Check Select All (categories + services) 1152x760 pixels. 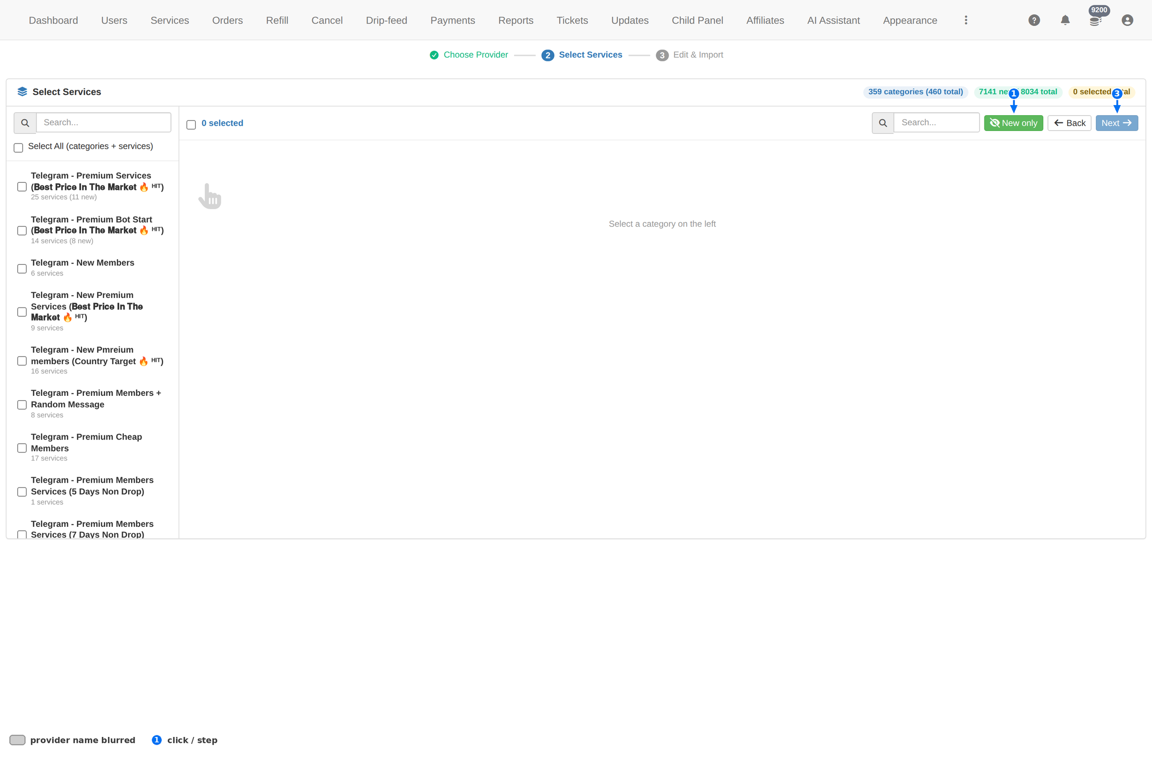[x=18, y=148]
